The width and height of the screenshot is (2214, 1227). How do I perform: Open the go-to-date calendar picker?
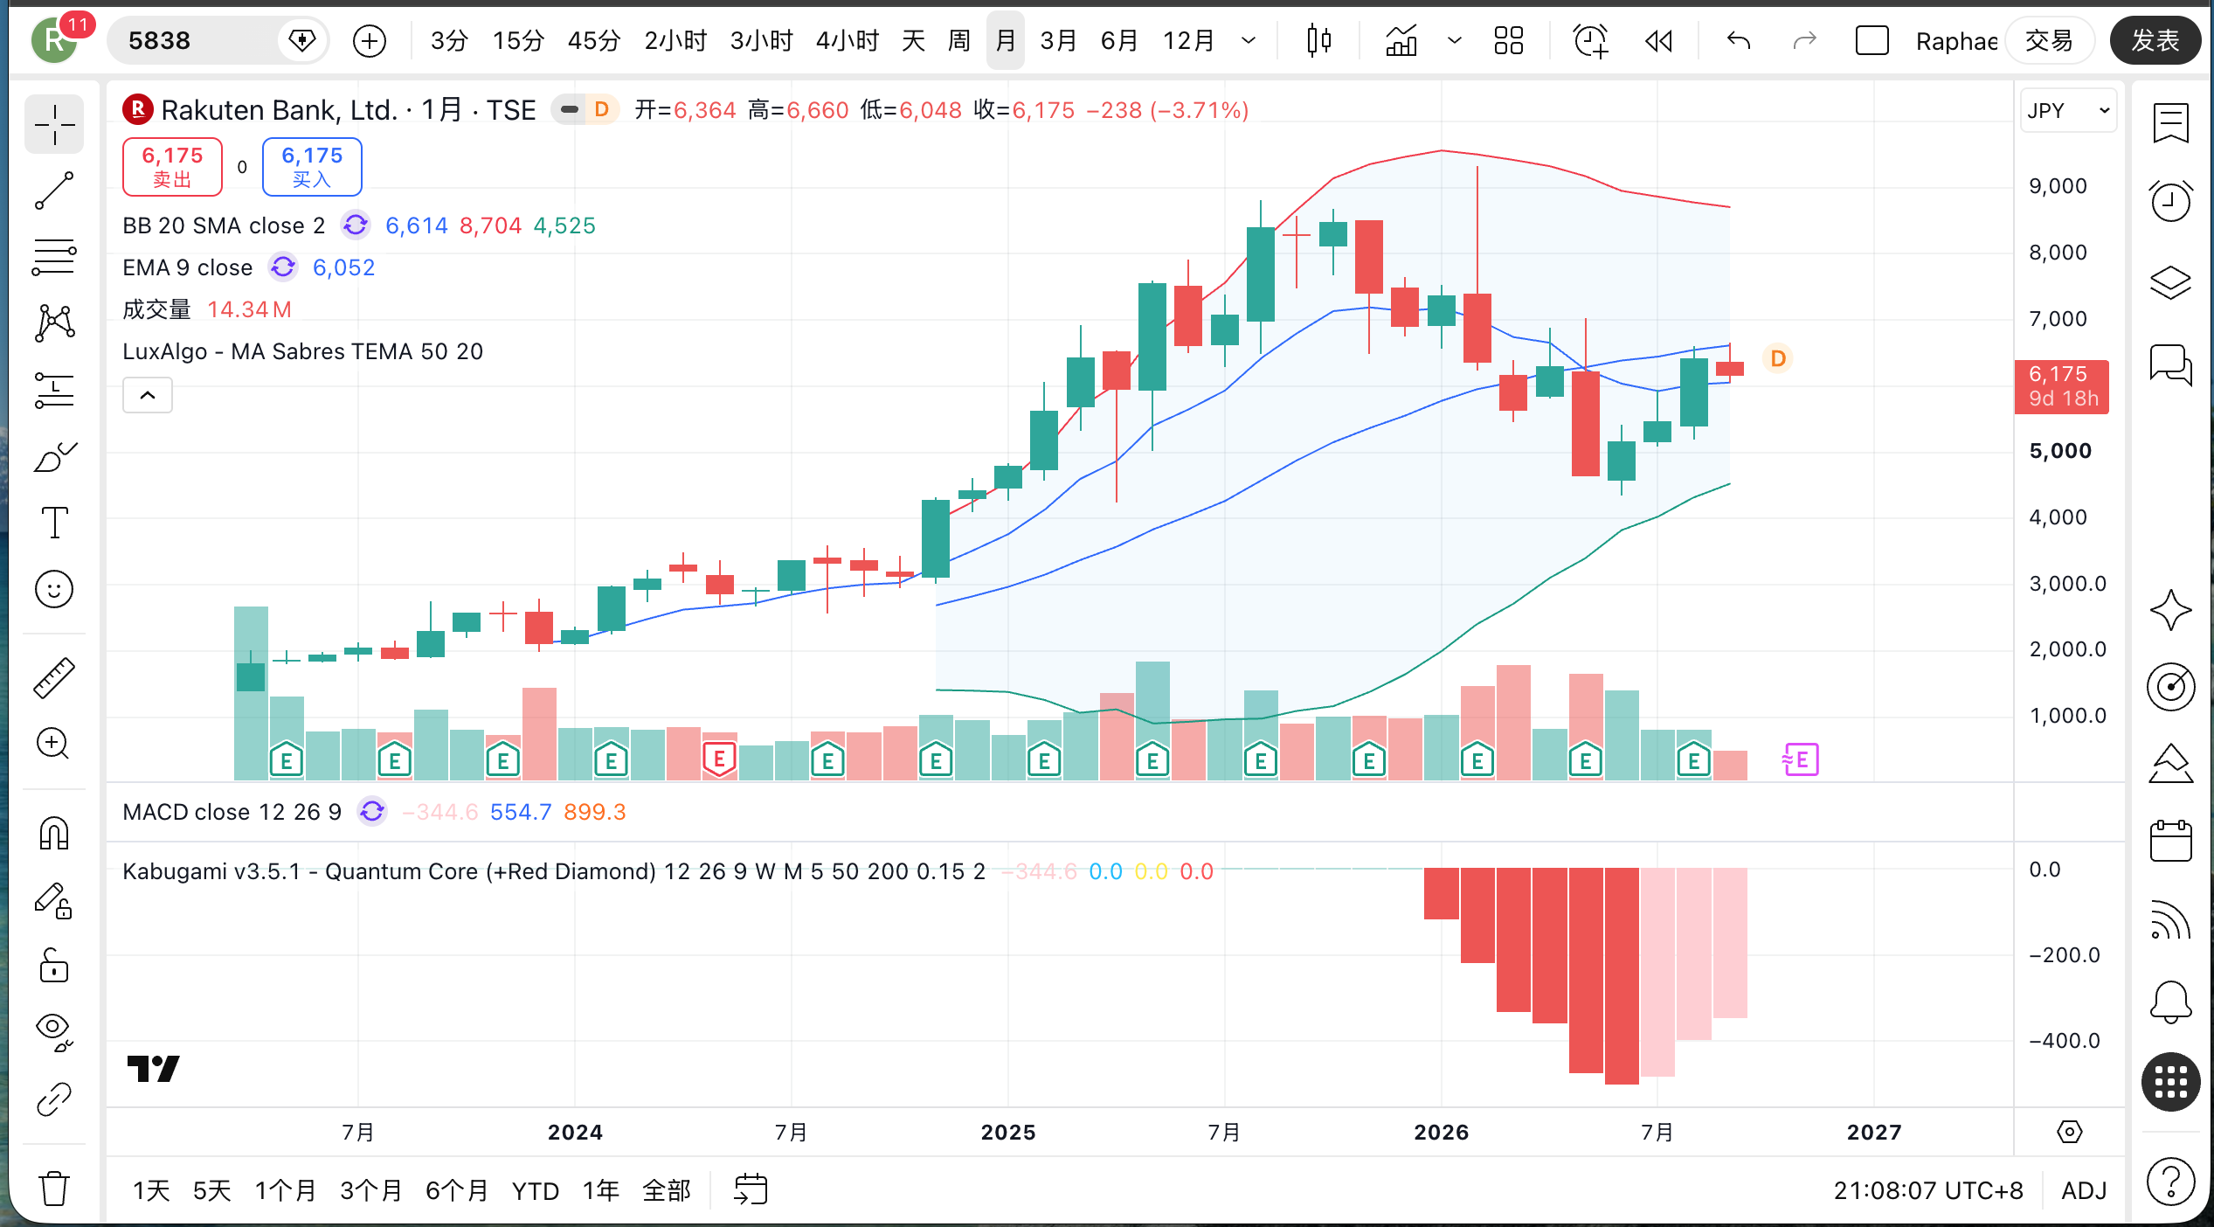(x=751, y=1190)
